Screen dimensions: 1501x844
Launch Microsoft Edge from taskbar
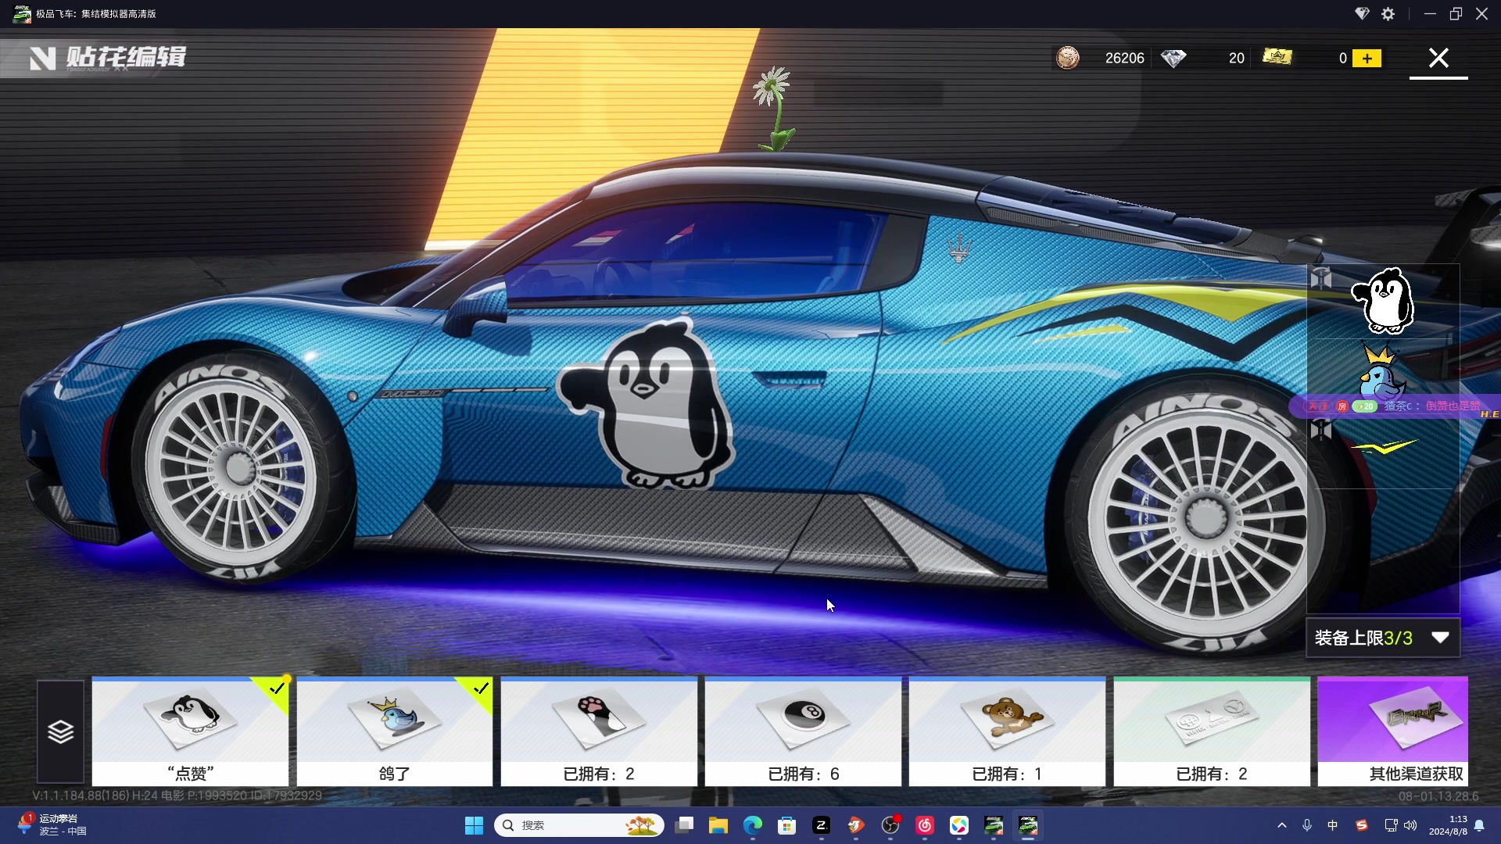(753, 825)
